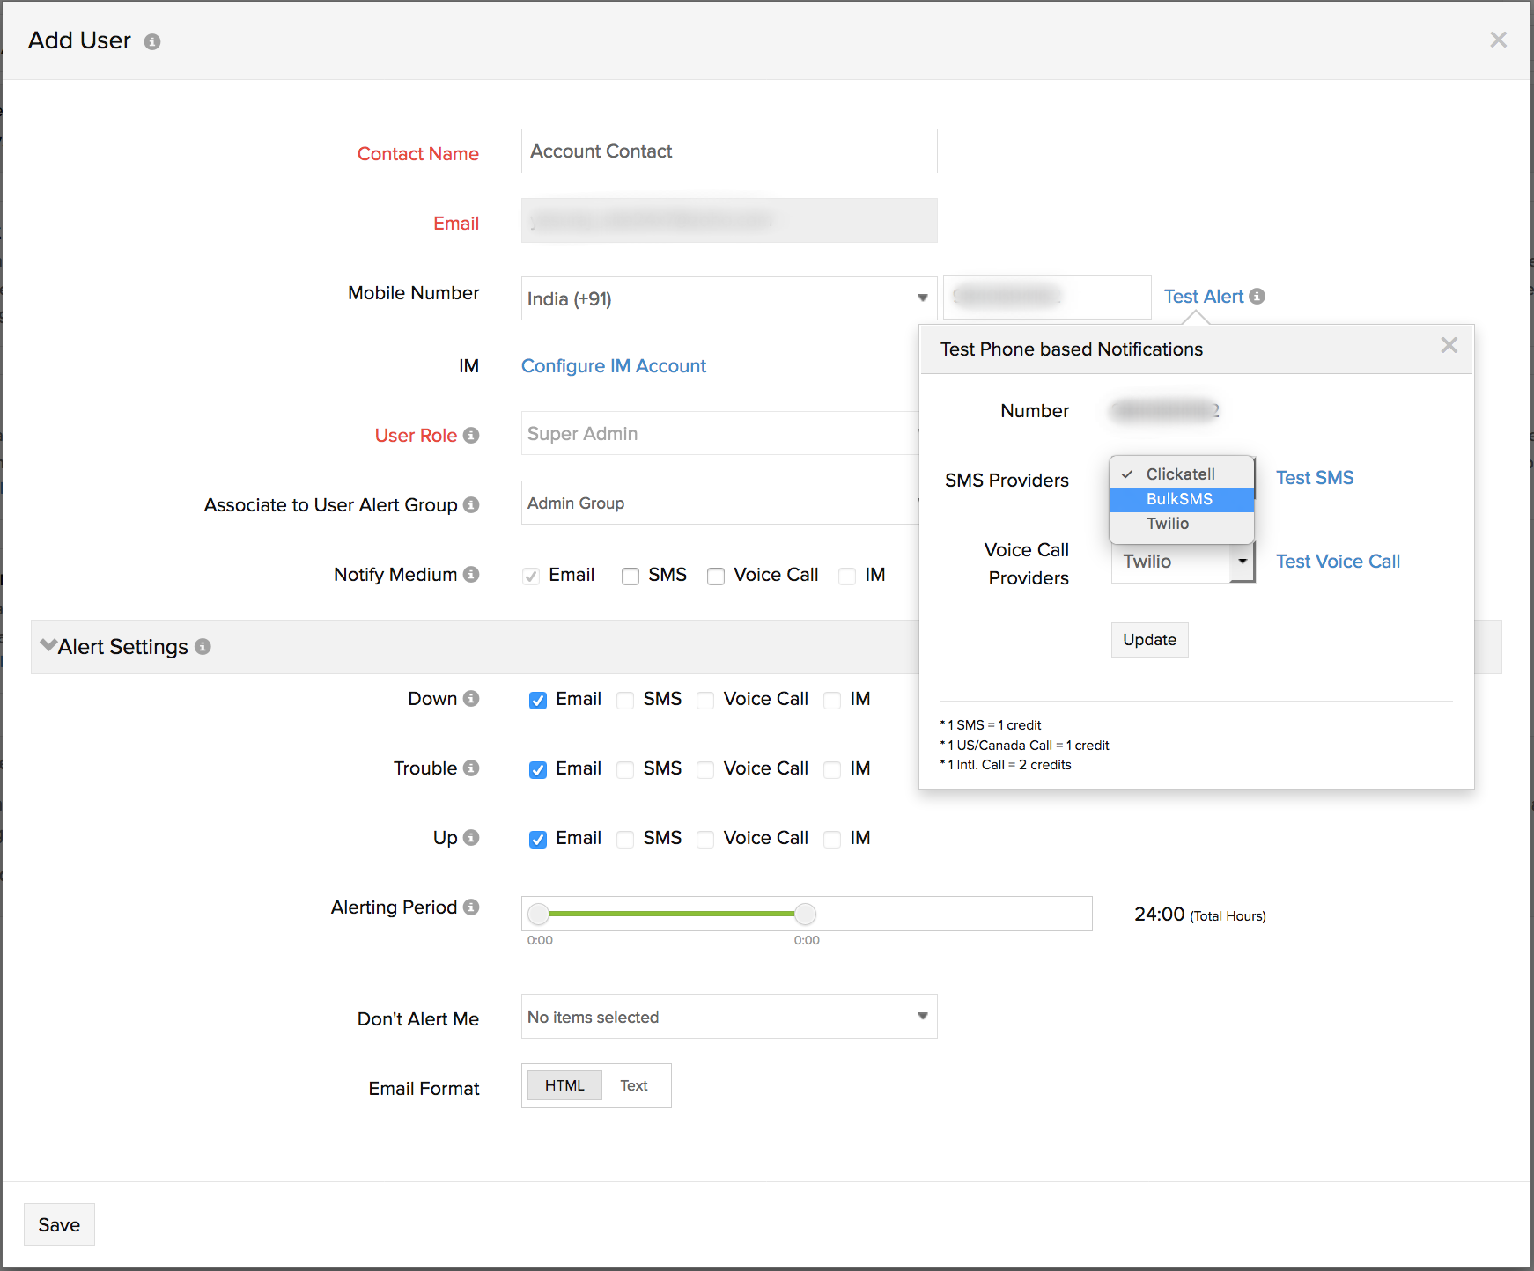Check Voice Call for Down alerts
The image size is (1534, 1271).
pyautogui.click(x=705, y=700)
